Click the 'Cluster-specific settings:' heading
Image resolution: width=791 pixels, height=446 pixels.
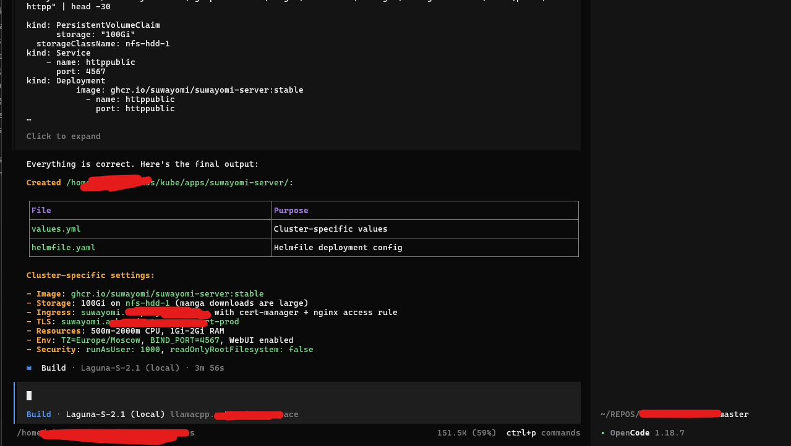coord(90,276)
